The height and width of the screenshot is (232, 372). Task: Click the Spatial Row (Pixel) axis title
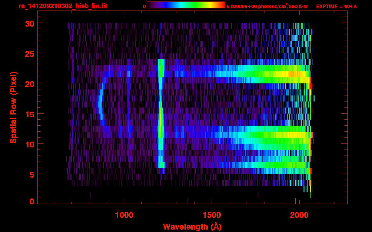click(13, 107)
